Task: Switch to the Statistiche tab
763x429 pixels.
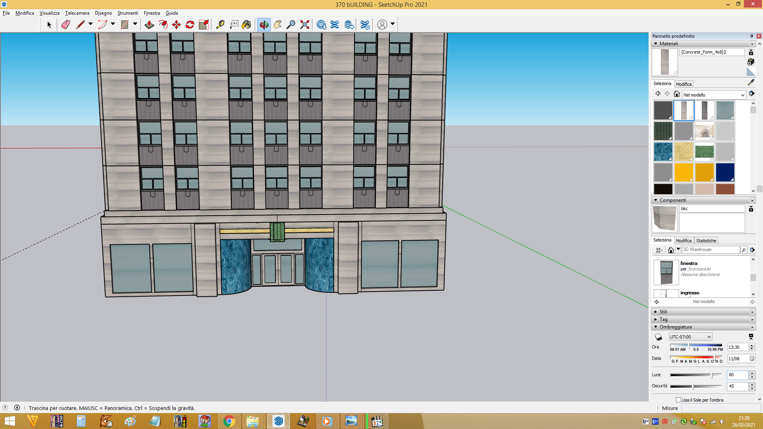Action: pyautogui.click(x=706, y=241)
